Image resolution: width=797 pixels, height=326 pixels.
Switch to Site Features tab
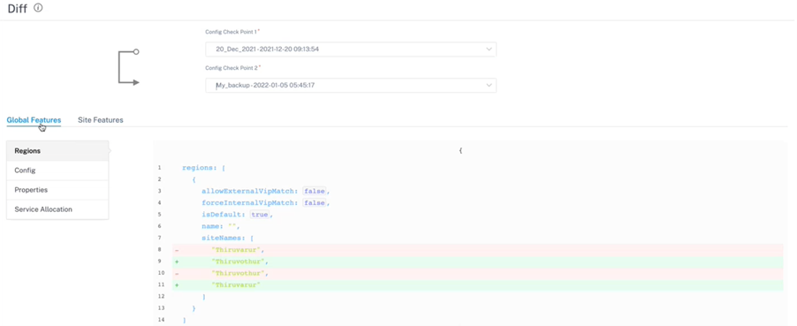[x=100, y=120]
